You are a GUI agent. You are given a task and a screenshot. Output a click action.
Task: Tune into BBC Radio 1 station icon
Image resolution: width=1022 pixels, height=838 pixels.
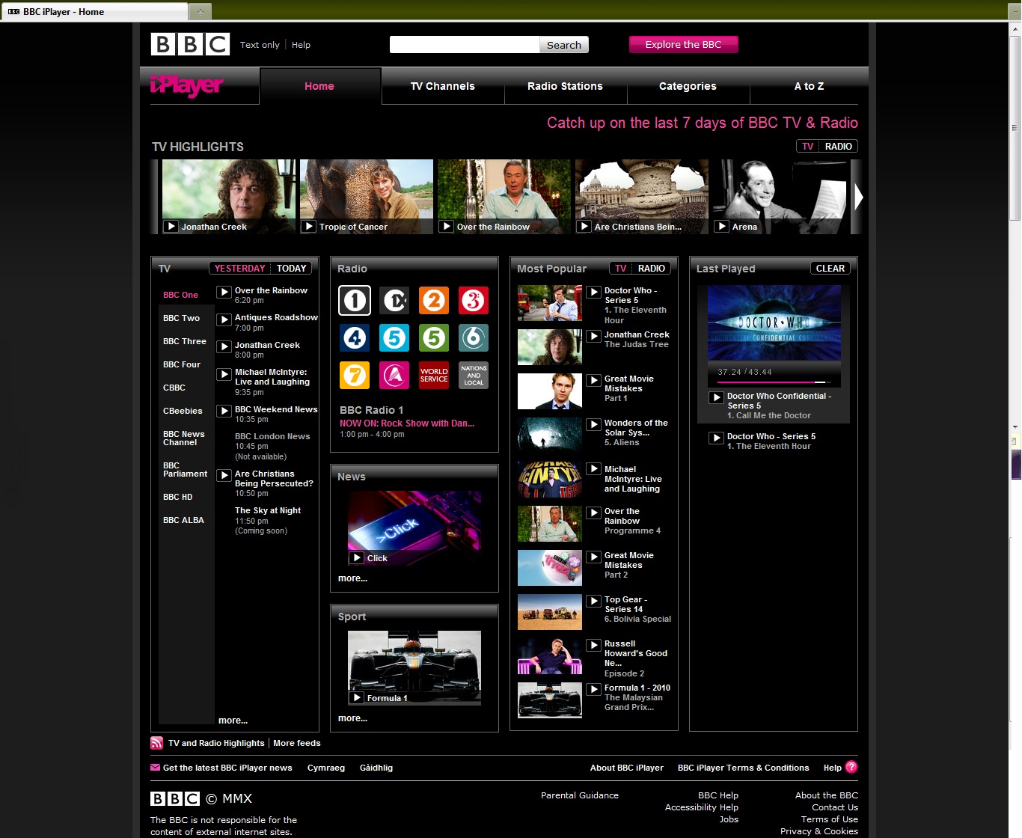355,301
